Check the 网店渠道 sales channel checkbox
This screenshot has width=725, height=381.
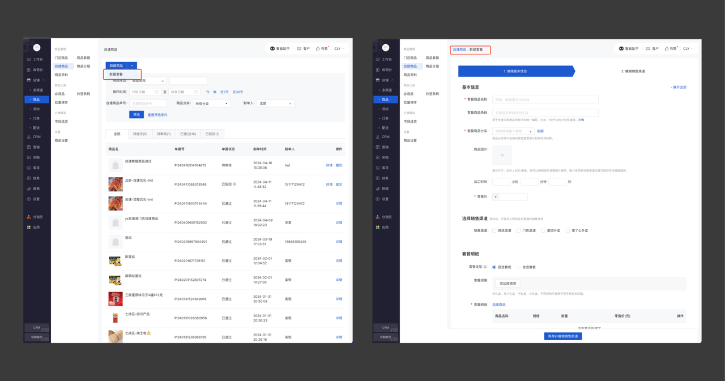coord(494,231)
